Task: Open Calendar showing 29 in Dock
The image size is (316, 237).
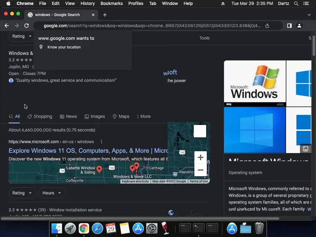Action: (111, 228)
